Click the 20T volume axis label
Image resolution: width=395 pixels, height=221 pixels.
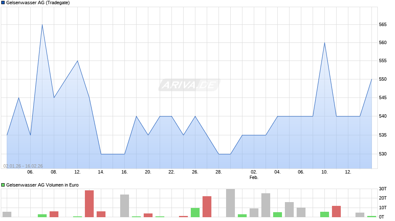(383, 198)
